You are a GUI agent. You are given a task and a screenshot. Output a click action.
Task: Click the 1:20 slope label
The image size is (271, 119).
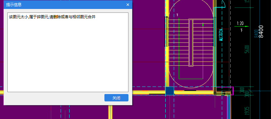click(x=240, y=23)
